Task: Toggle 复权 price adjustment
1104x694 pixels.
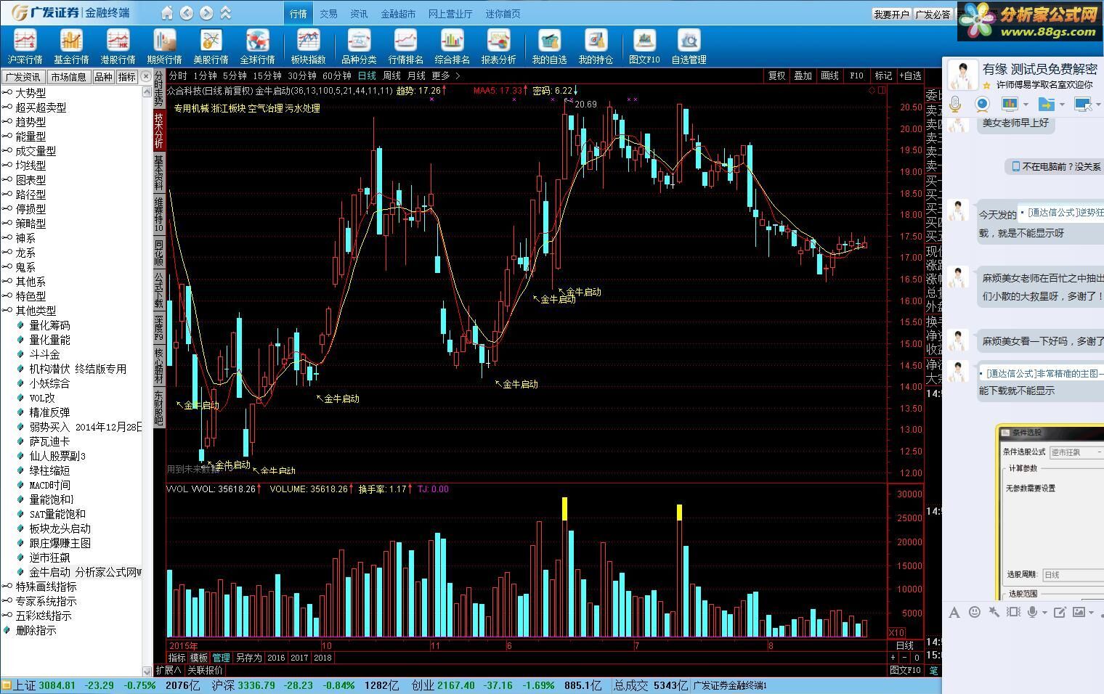Action: [776, 75]
